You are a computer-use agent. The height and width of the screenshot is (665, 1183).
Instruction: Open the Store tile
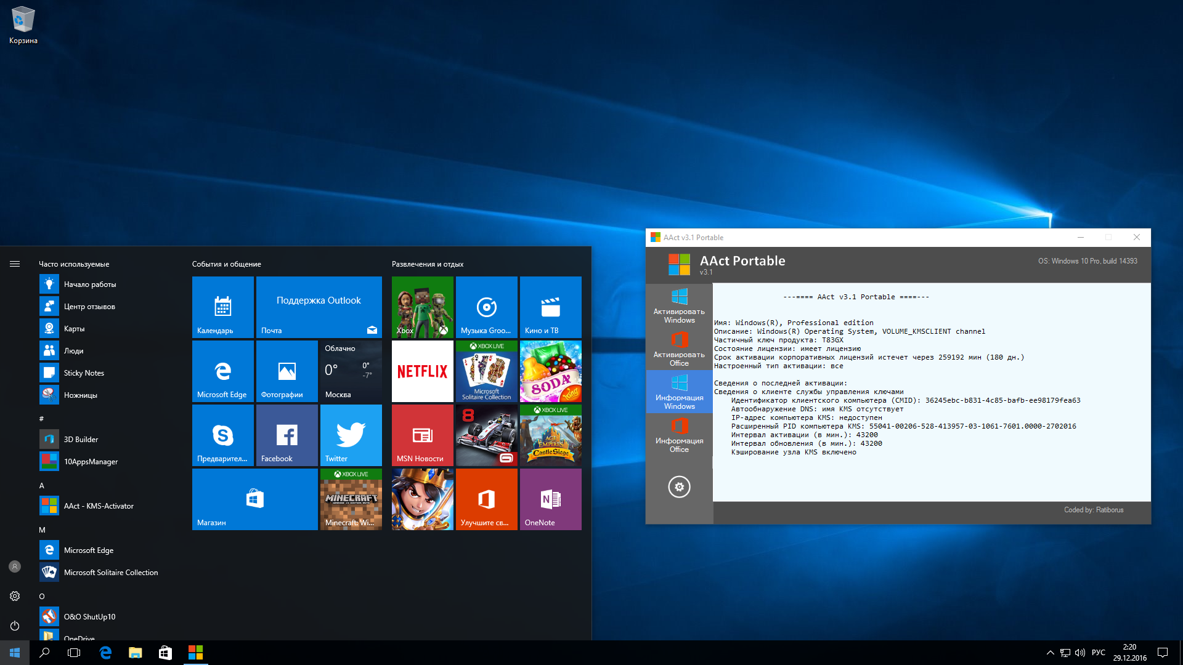tap(255, 499)
